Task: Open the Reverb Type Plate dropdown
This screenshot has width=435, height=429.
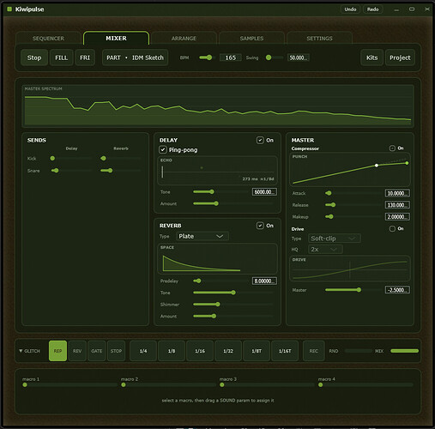Action: click(202, 236)
